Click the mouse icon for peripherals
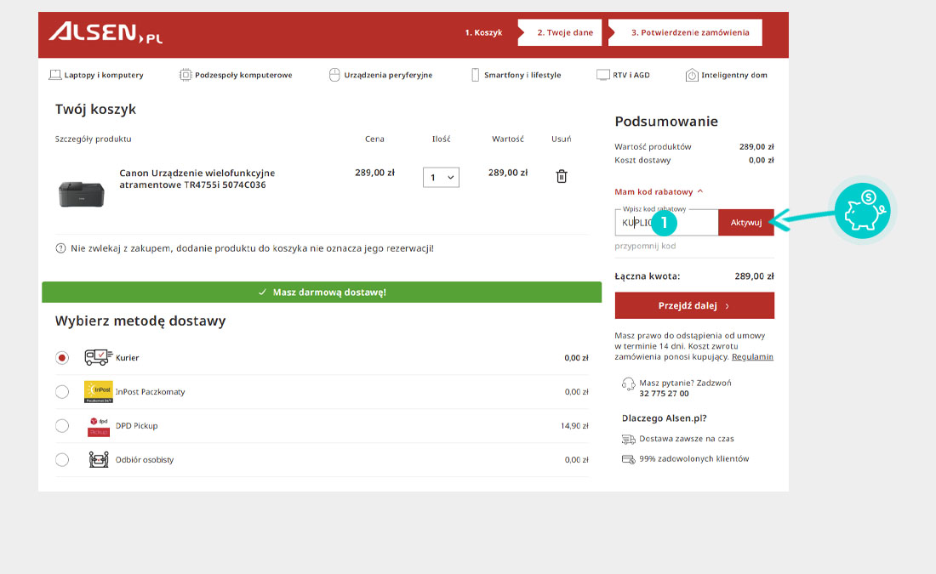936x574 pixels. click(334, 75)
